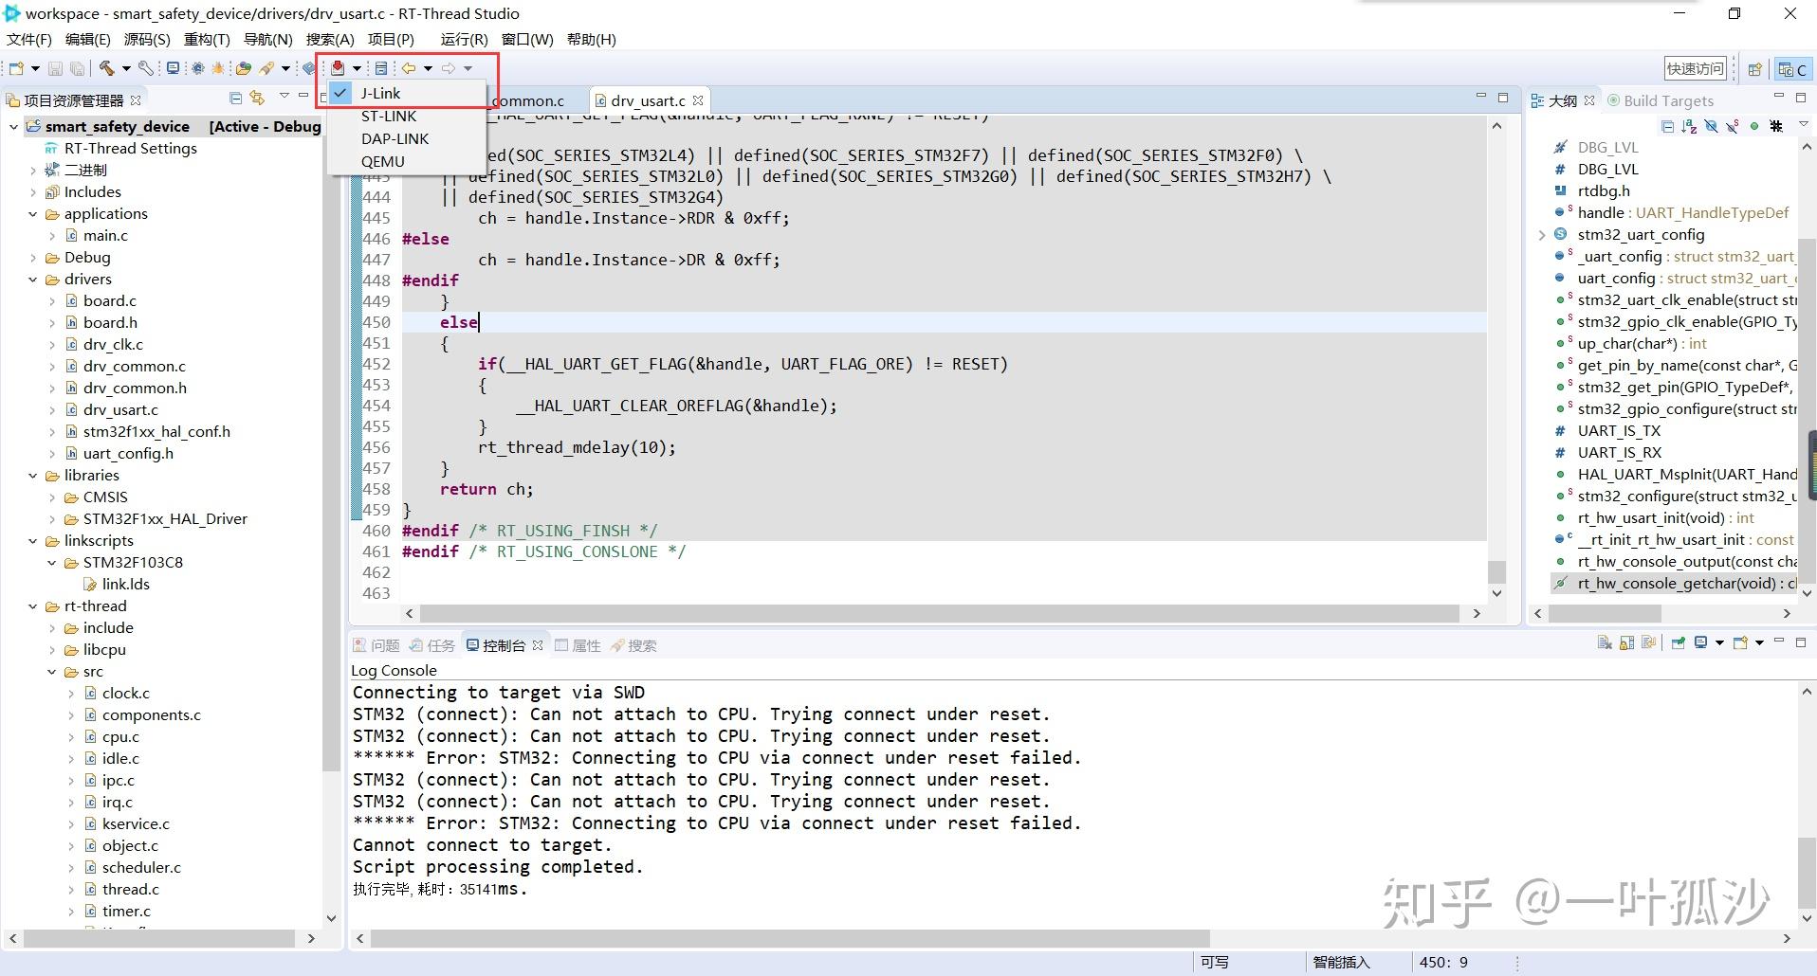Image resolution: width=1817 pixels, height=976 pixels.
Task: Choose DAP-LINK from debugger list
Action: pos(408,138)
